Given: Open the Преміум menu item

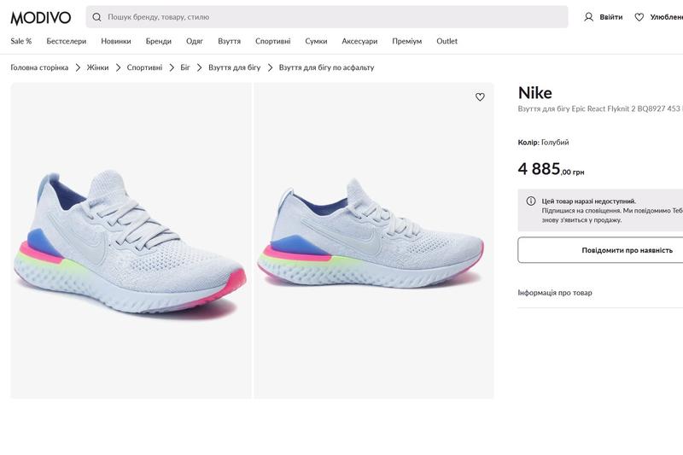Looking at the screenshot, I should tap(406, 41).
